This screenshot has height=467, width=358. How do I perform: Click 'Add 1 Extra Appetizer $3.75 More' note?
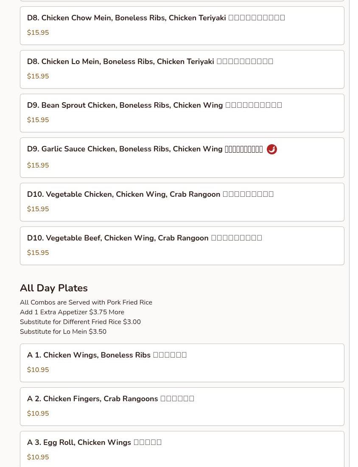point(72,312)
